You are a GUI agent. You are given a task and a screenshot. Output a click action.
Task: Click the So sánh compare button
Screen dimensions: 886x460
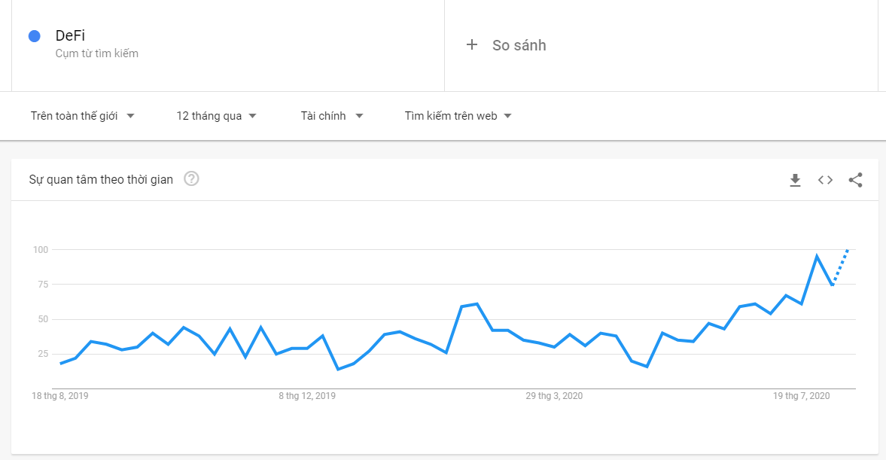pos(519,45)
